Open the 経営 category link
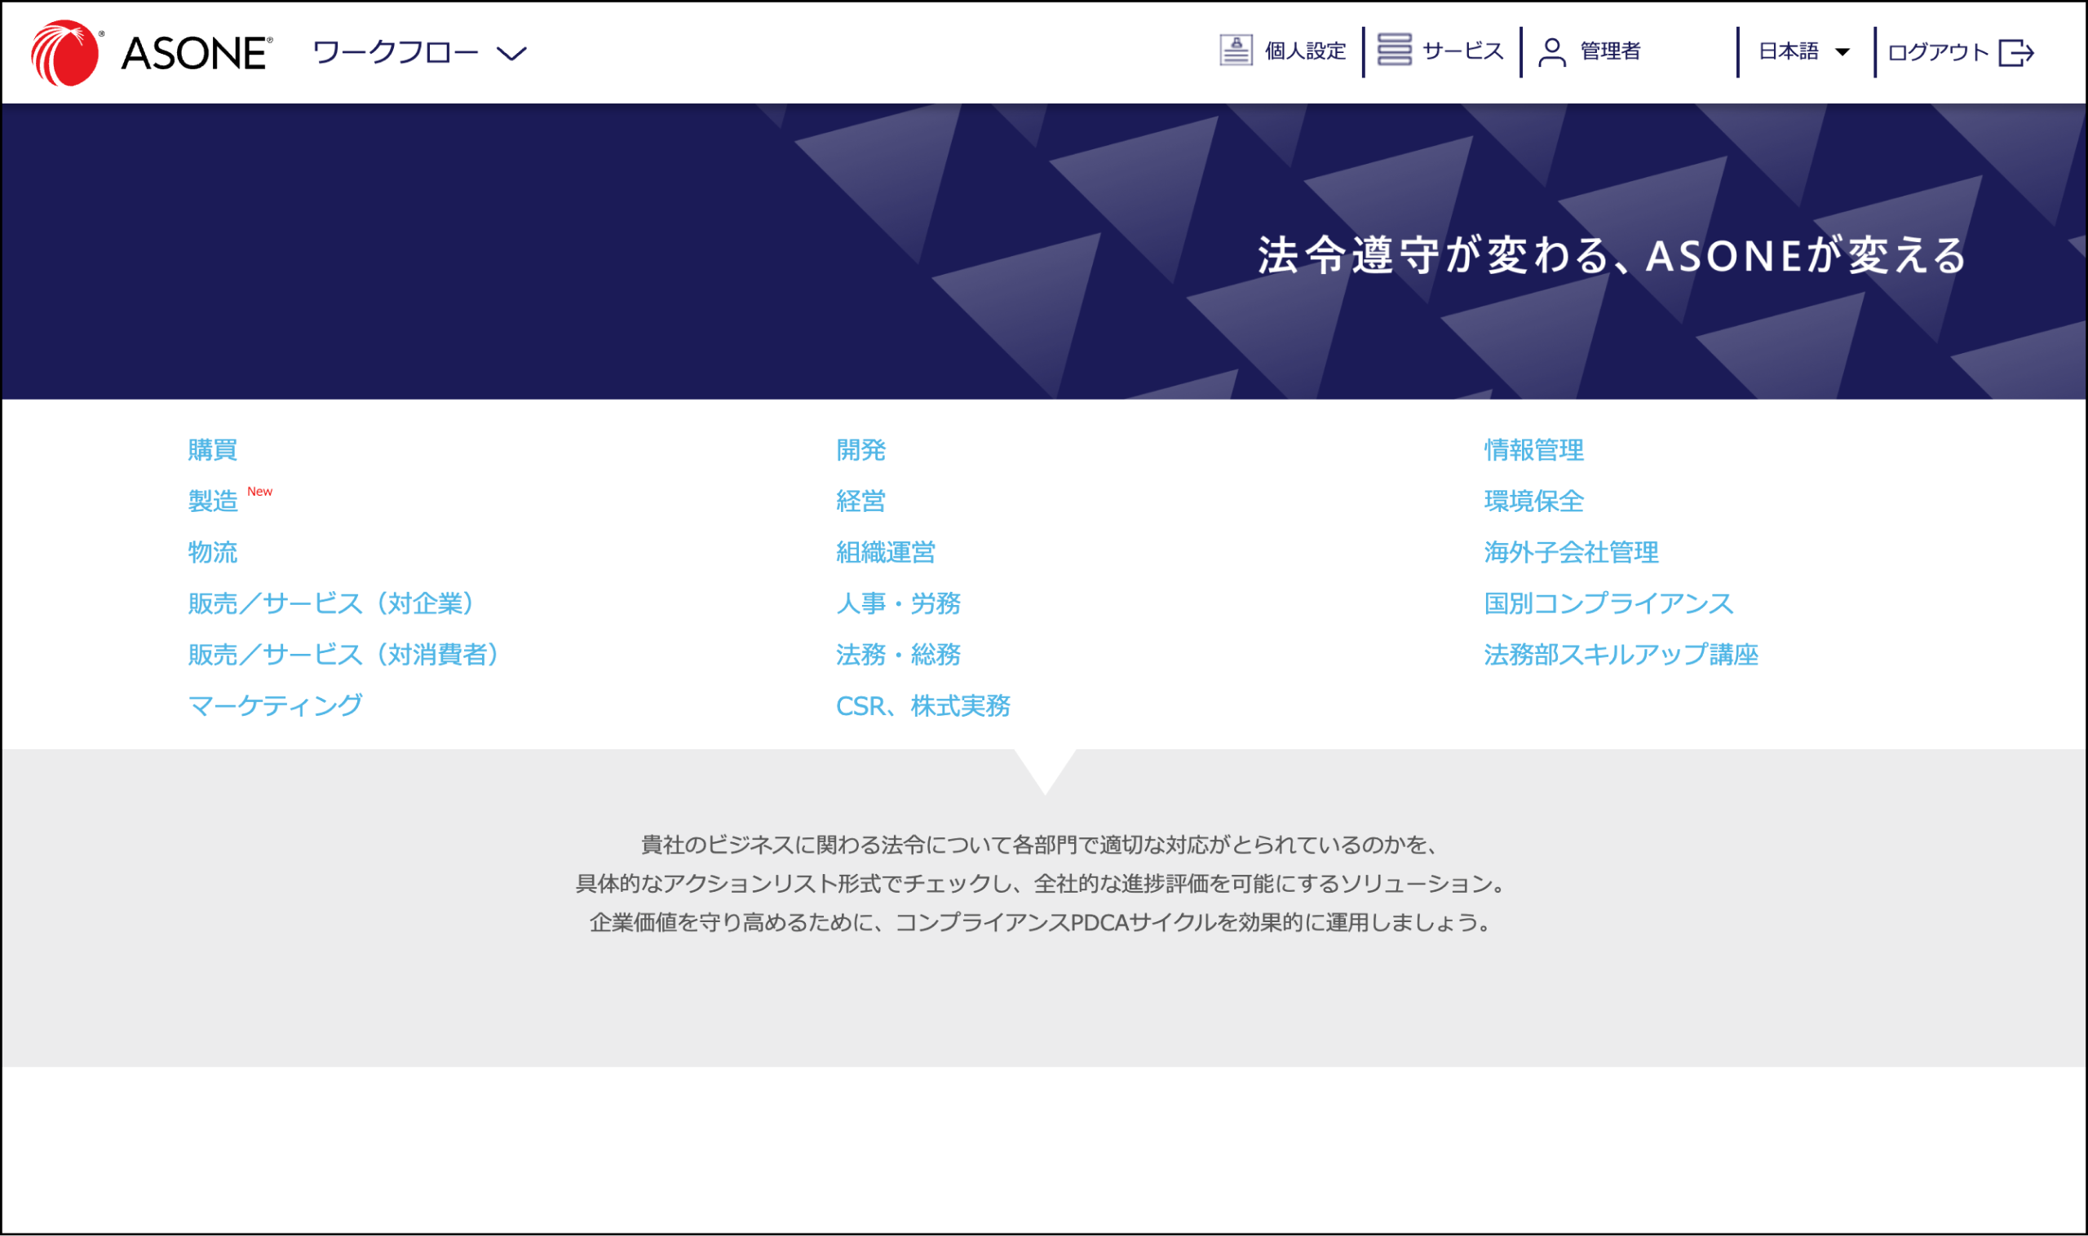 tap(860, 501)
